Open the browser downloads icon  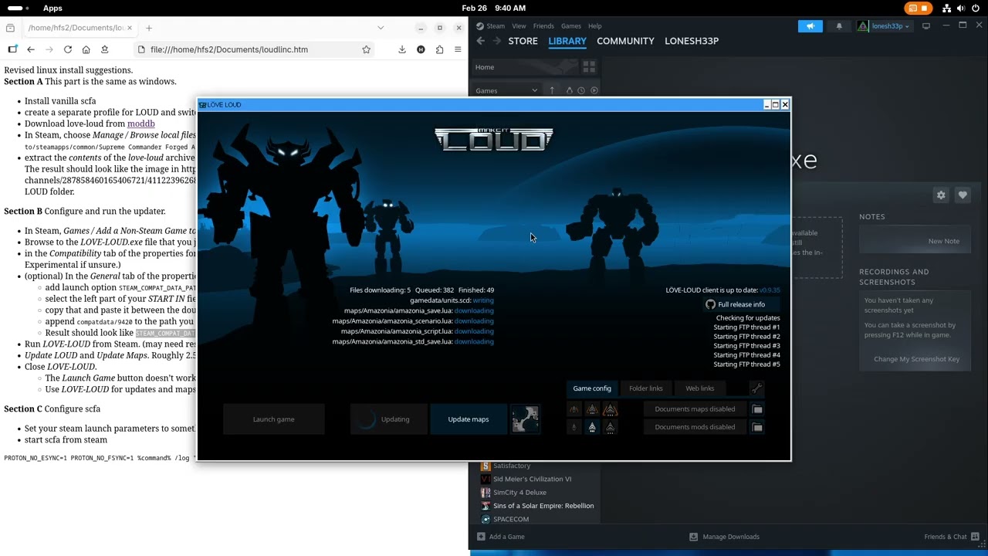[x=402, y=49]
